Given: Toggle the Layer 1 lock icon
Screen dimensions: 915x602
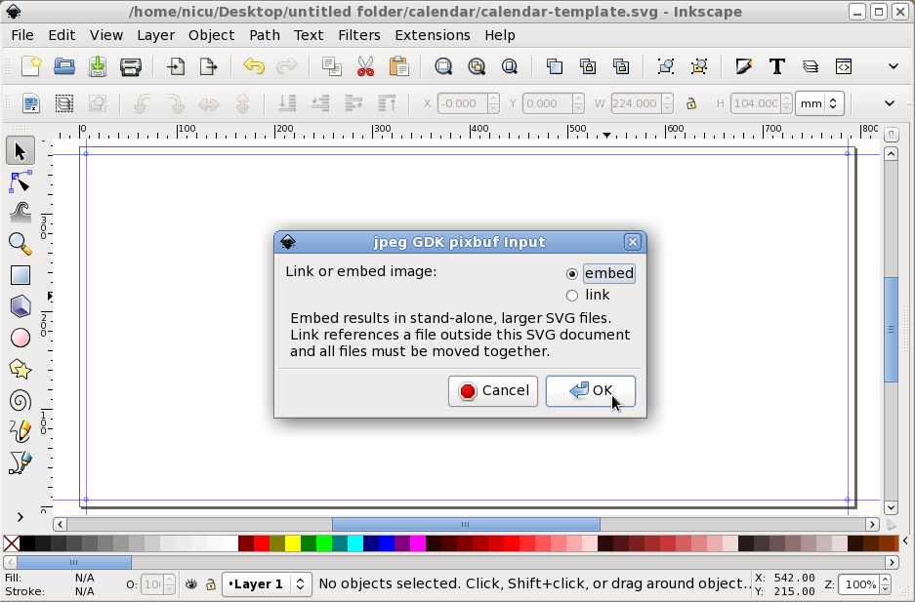Looking at the screenshot, I should click(211, 583).
